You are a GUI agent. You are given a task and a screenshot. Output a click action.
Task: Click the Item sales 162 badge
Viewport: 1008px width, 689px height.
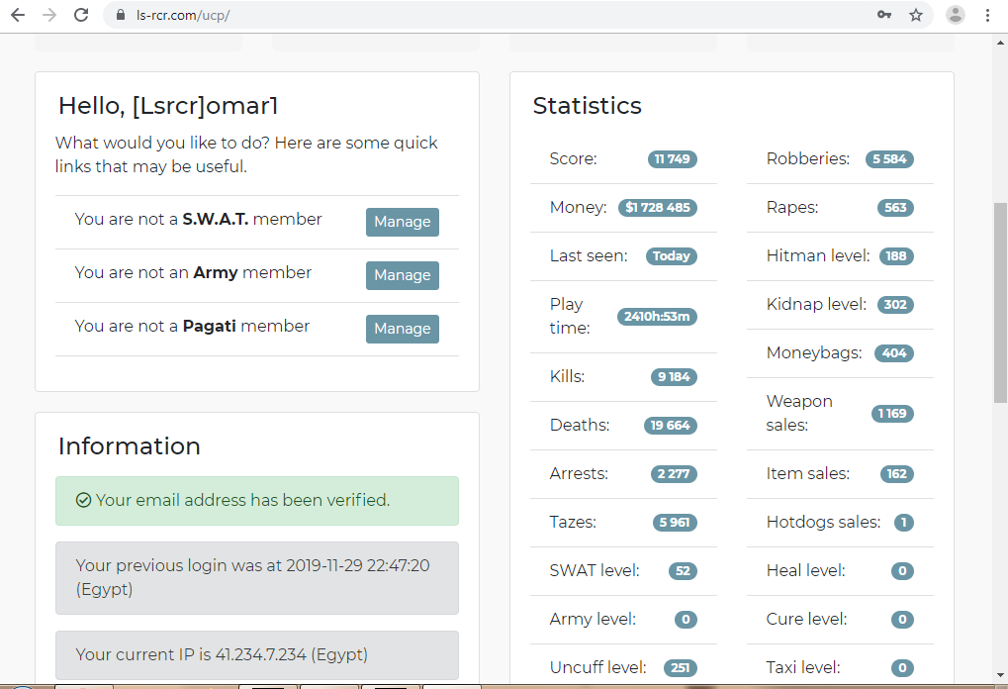(897, 474)
